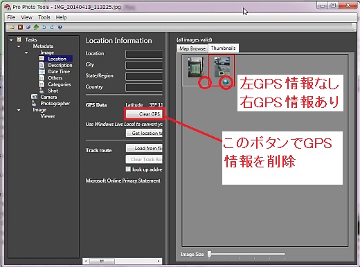Click the State/Region text field
The height and width of the screenshot is (267, 360).
[144, 76]
